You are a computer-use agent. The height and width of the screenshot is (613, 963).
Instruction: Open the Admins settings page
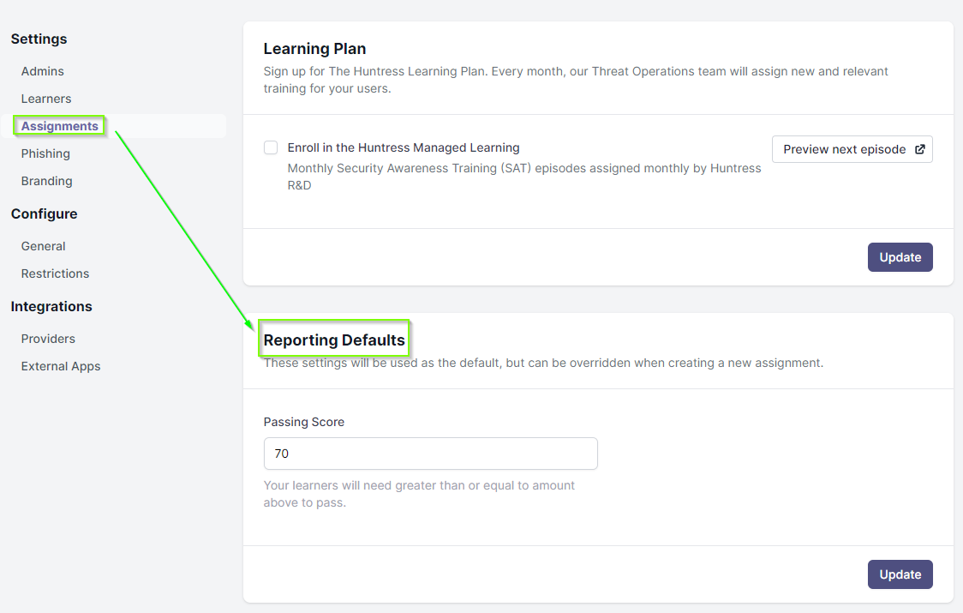pyautogui.click(x=42, y=71)
